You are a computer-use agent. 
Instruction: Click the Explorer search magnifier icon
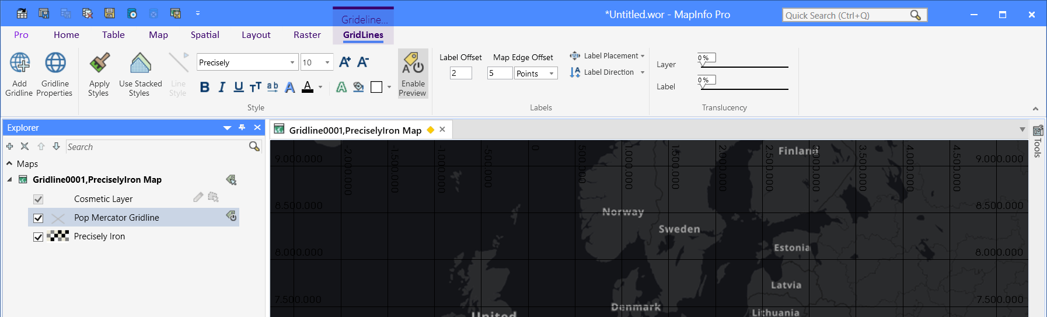click(x=254, y=147)
